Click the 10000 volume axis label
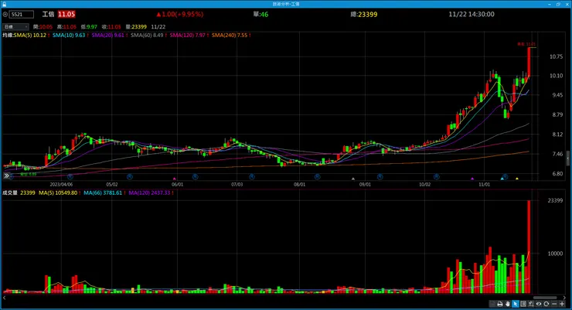 tap(555, 254)
